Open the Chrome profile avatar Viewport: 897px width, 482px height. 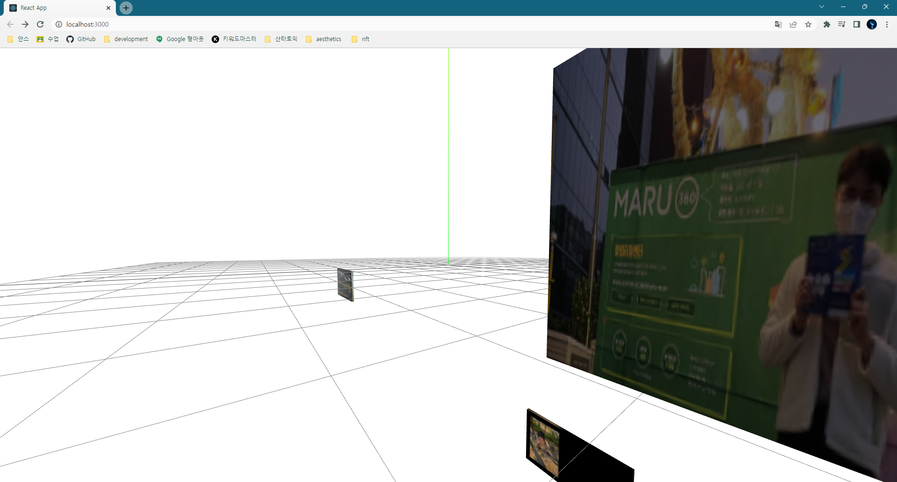[x=872, y=24]
